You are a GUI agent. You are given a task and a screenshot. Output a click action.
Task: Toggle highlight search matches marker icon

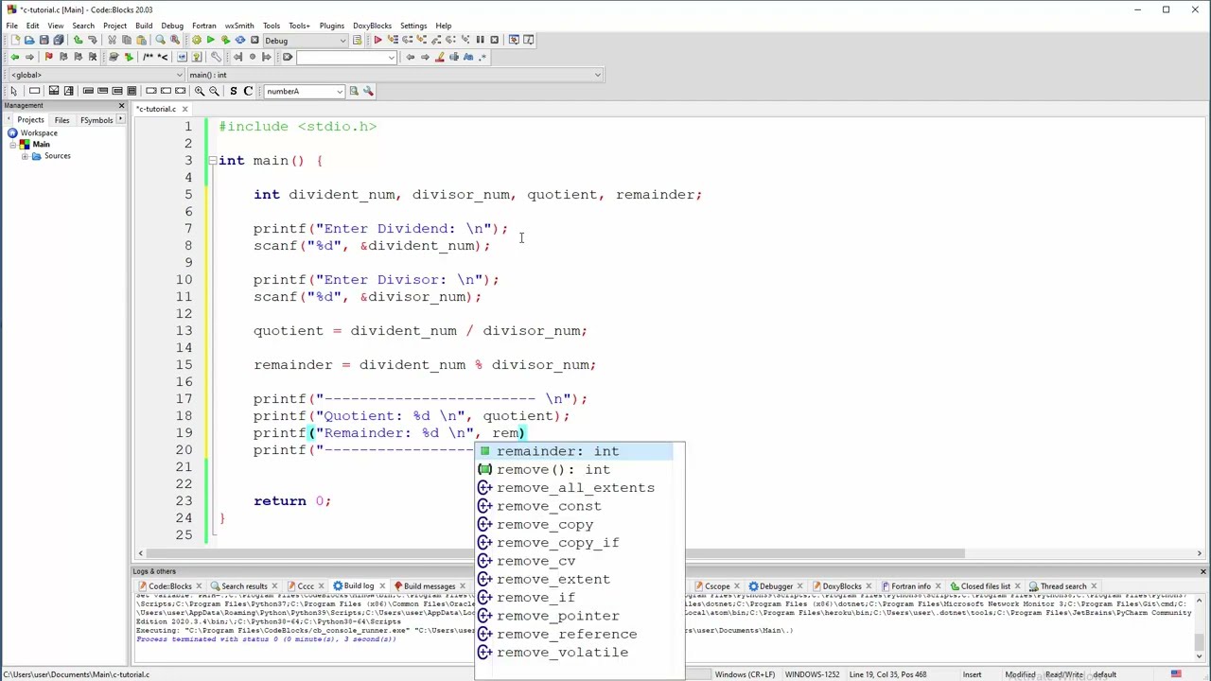(x=439, y=57)
